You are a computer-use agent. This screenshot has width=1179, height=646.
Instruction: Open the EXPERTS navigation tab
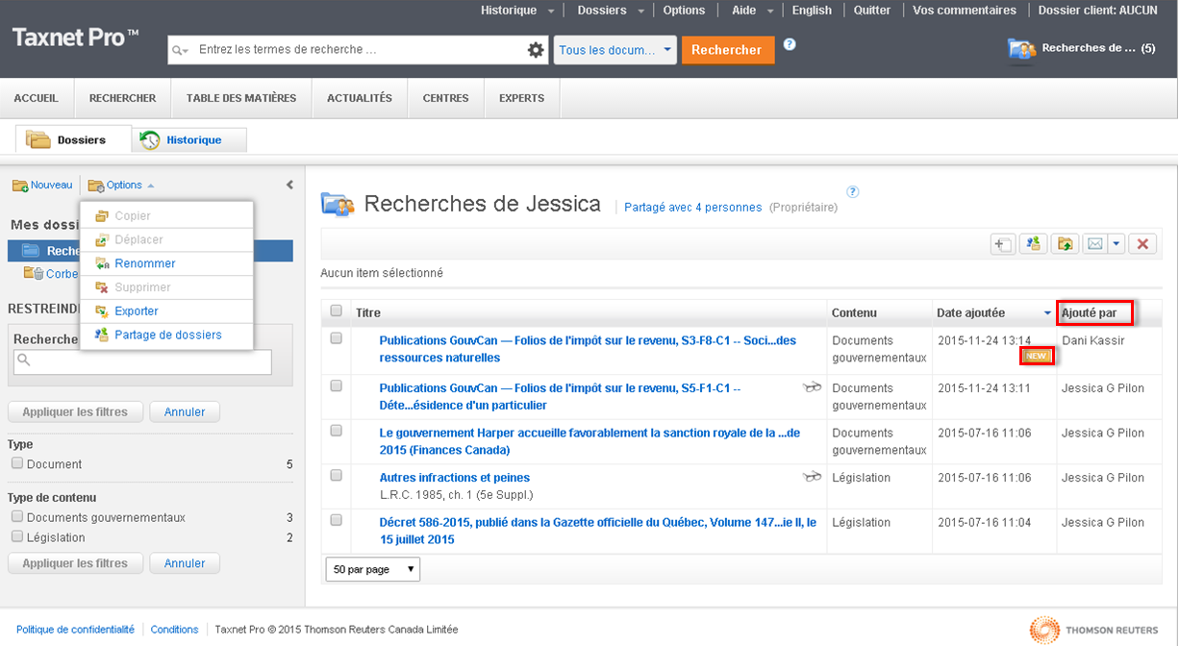[521, 98]
